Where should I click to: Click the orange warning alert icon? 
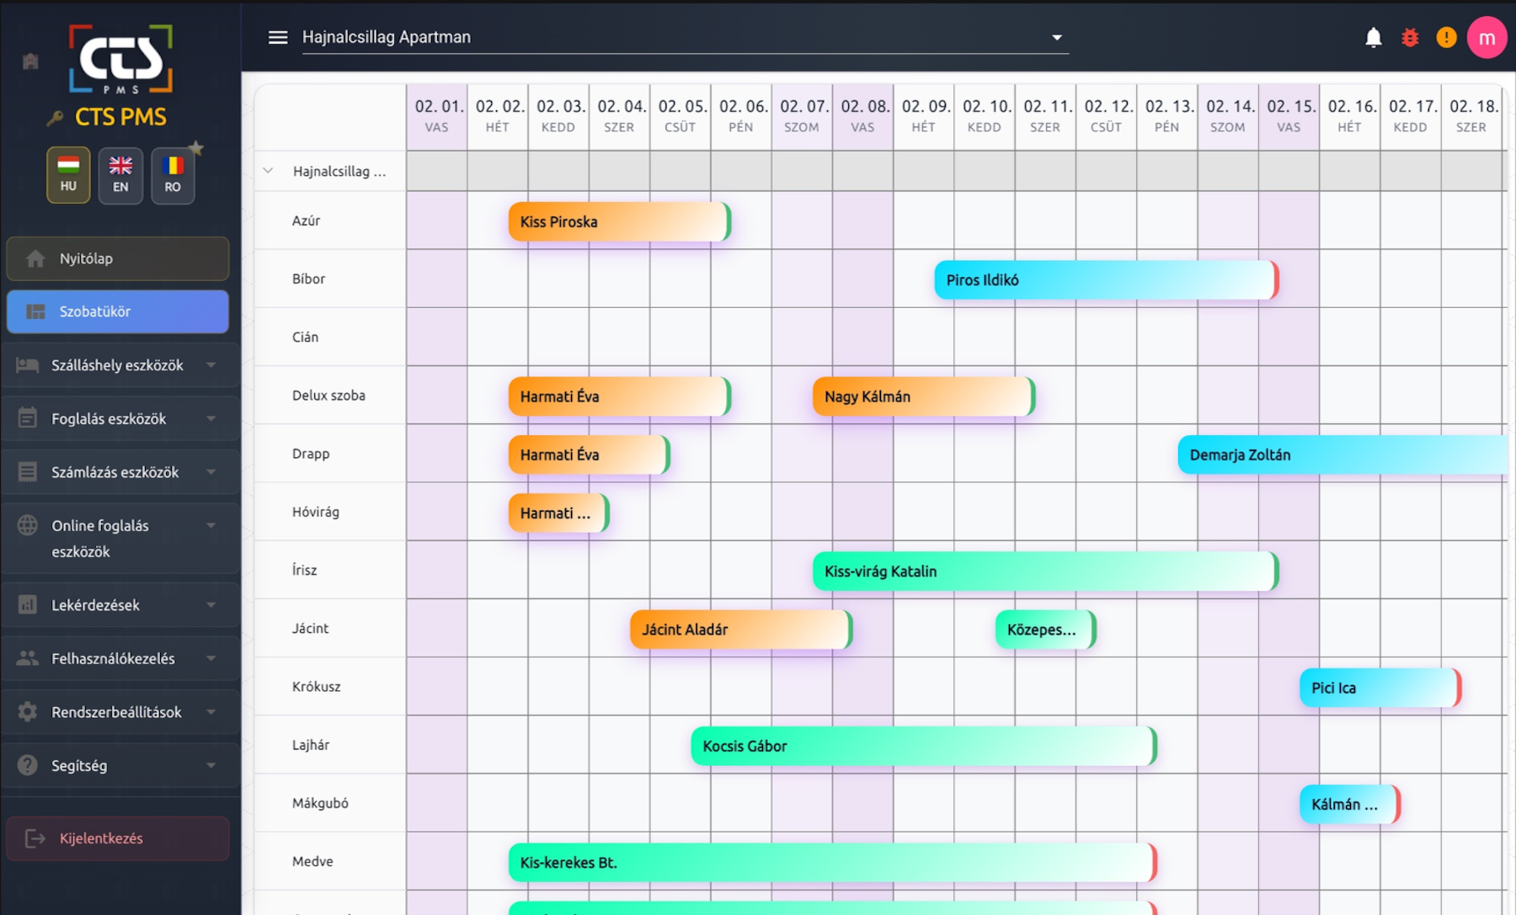click(1446, 38)
